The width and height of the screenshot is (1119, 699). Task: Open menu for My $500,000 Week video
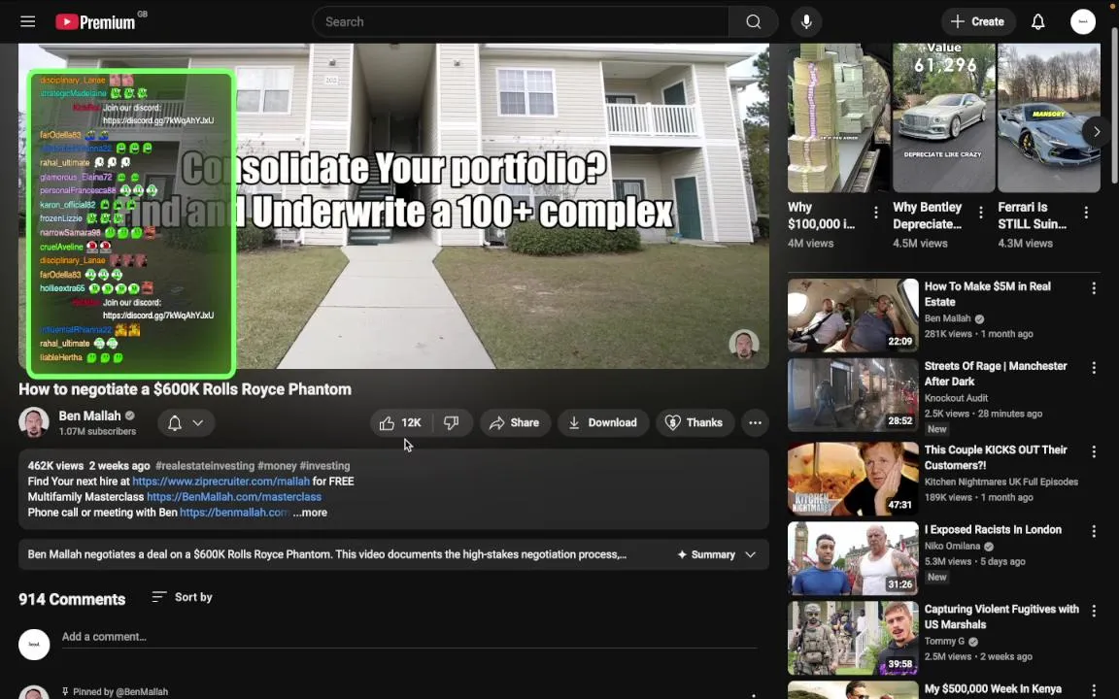click(1094, 690)
